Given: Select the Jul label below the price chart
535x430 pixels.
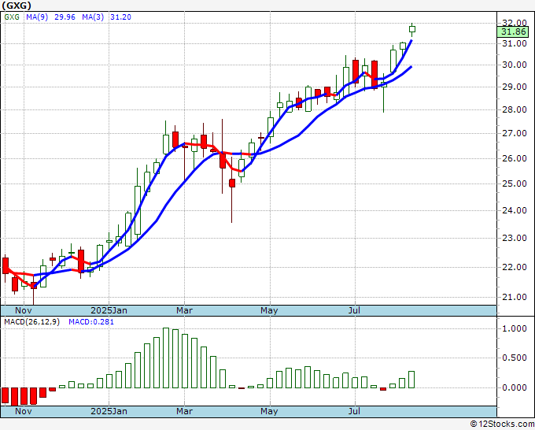Looking at the screenshot, I should point(355,310).
